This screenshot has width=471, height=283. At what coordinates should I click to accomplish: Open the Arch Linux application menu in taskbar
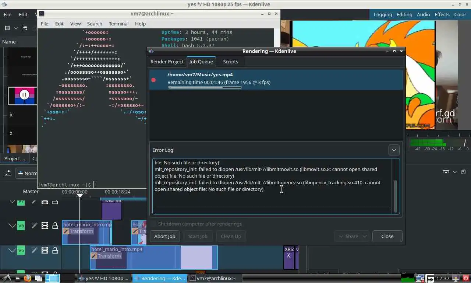(7, 278)
